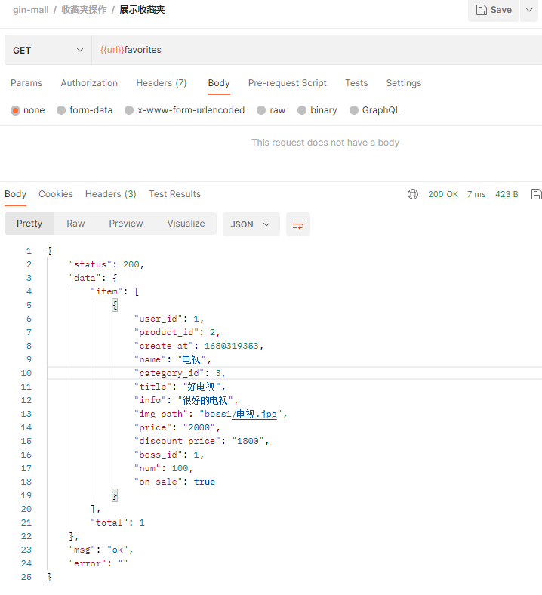Select the raw body option
542x595 pixels.
point(261,110)
